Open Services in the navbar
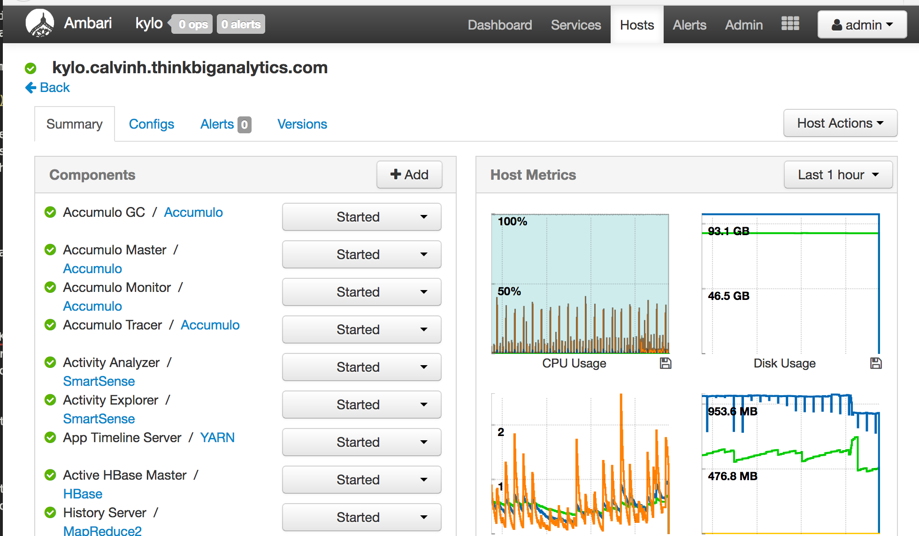This screenshot has height=536, width=919. (x=576, y=25)
